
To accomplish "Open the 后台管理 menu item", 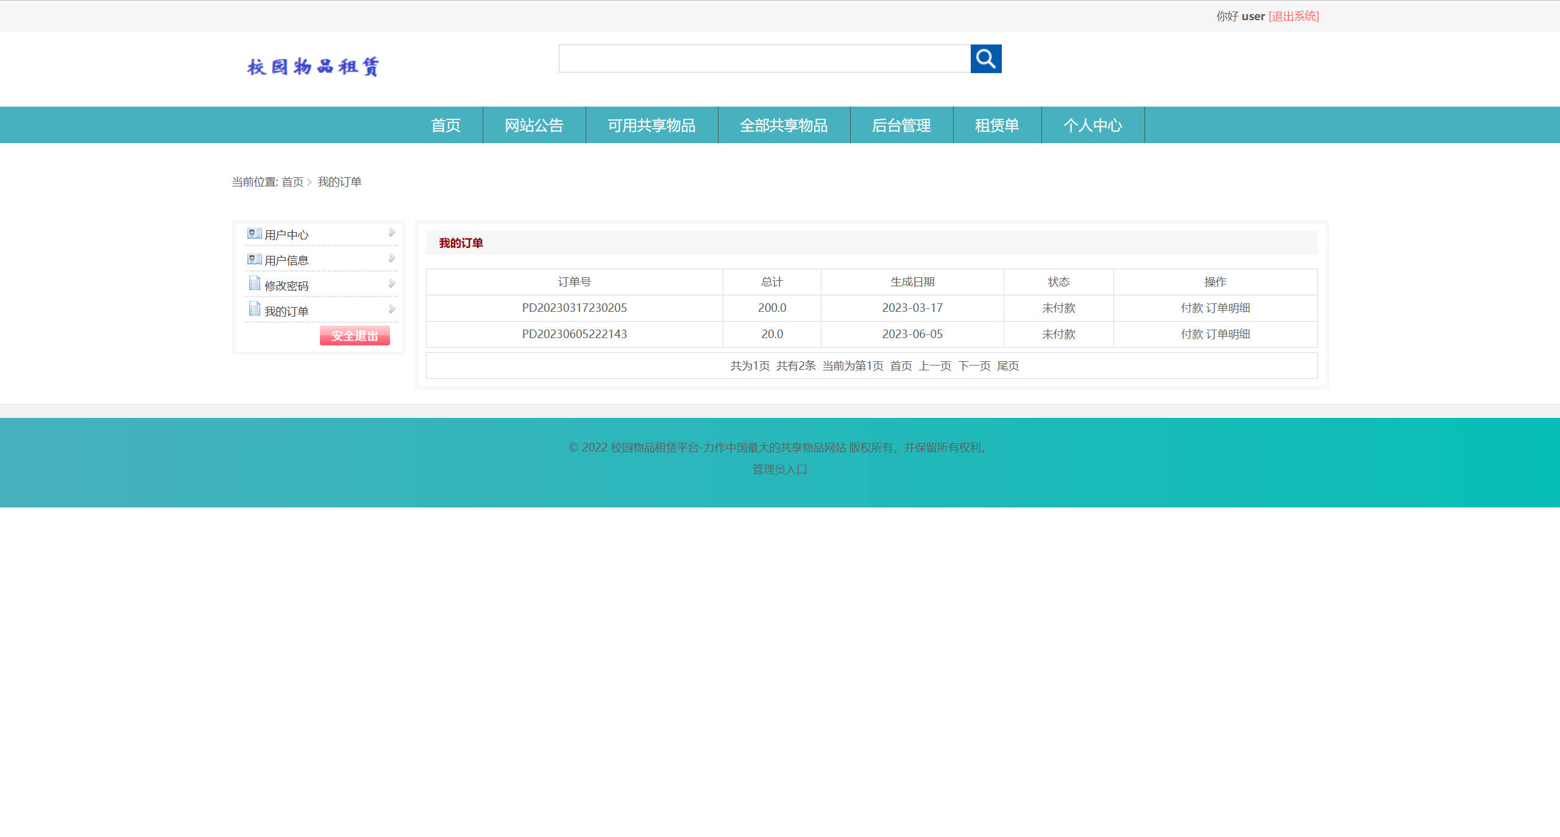I will point(901,125).
